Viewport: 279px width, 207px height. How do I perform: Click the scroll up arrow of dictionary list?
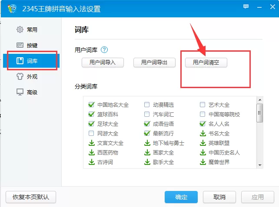point(260,100)
